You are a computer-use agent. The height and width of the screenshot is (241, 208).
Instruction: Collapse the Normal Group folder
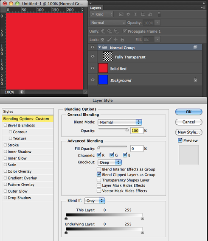[100, 48]
